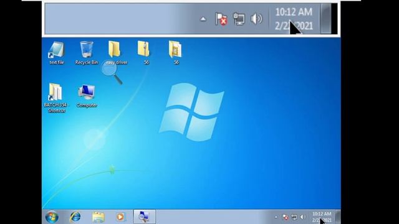Viewport: 399px width, 224px height.
Task: Click the enlarged network icon in Magnifier dock
Action: (239, 19)
